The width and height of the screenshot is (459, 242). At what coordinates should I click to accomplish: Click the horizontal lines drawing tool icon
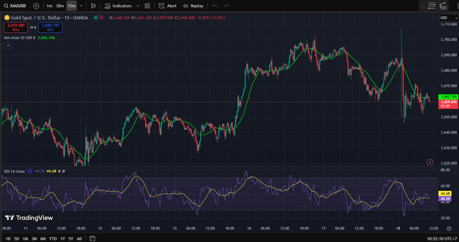point(432,6)
